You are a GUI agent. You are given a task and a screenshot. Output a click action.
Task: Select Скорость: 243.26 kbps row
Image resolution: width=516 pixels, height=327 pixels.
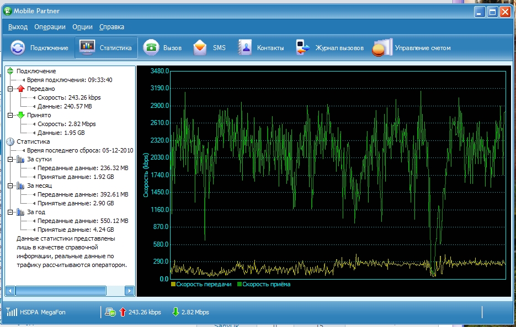(69, 97)
